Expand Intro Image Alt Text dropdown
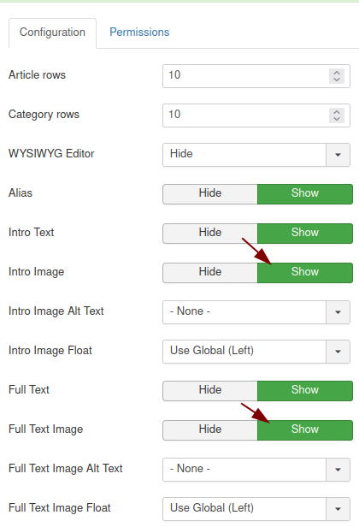 tap(338, 312)
